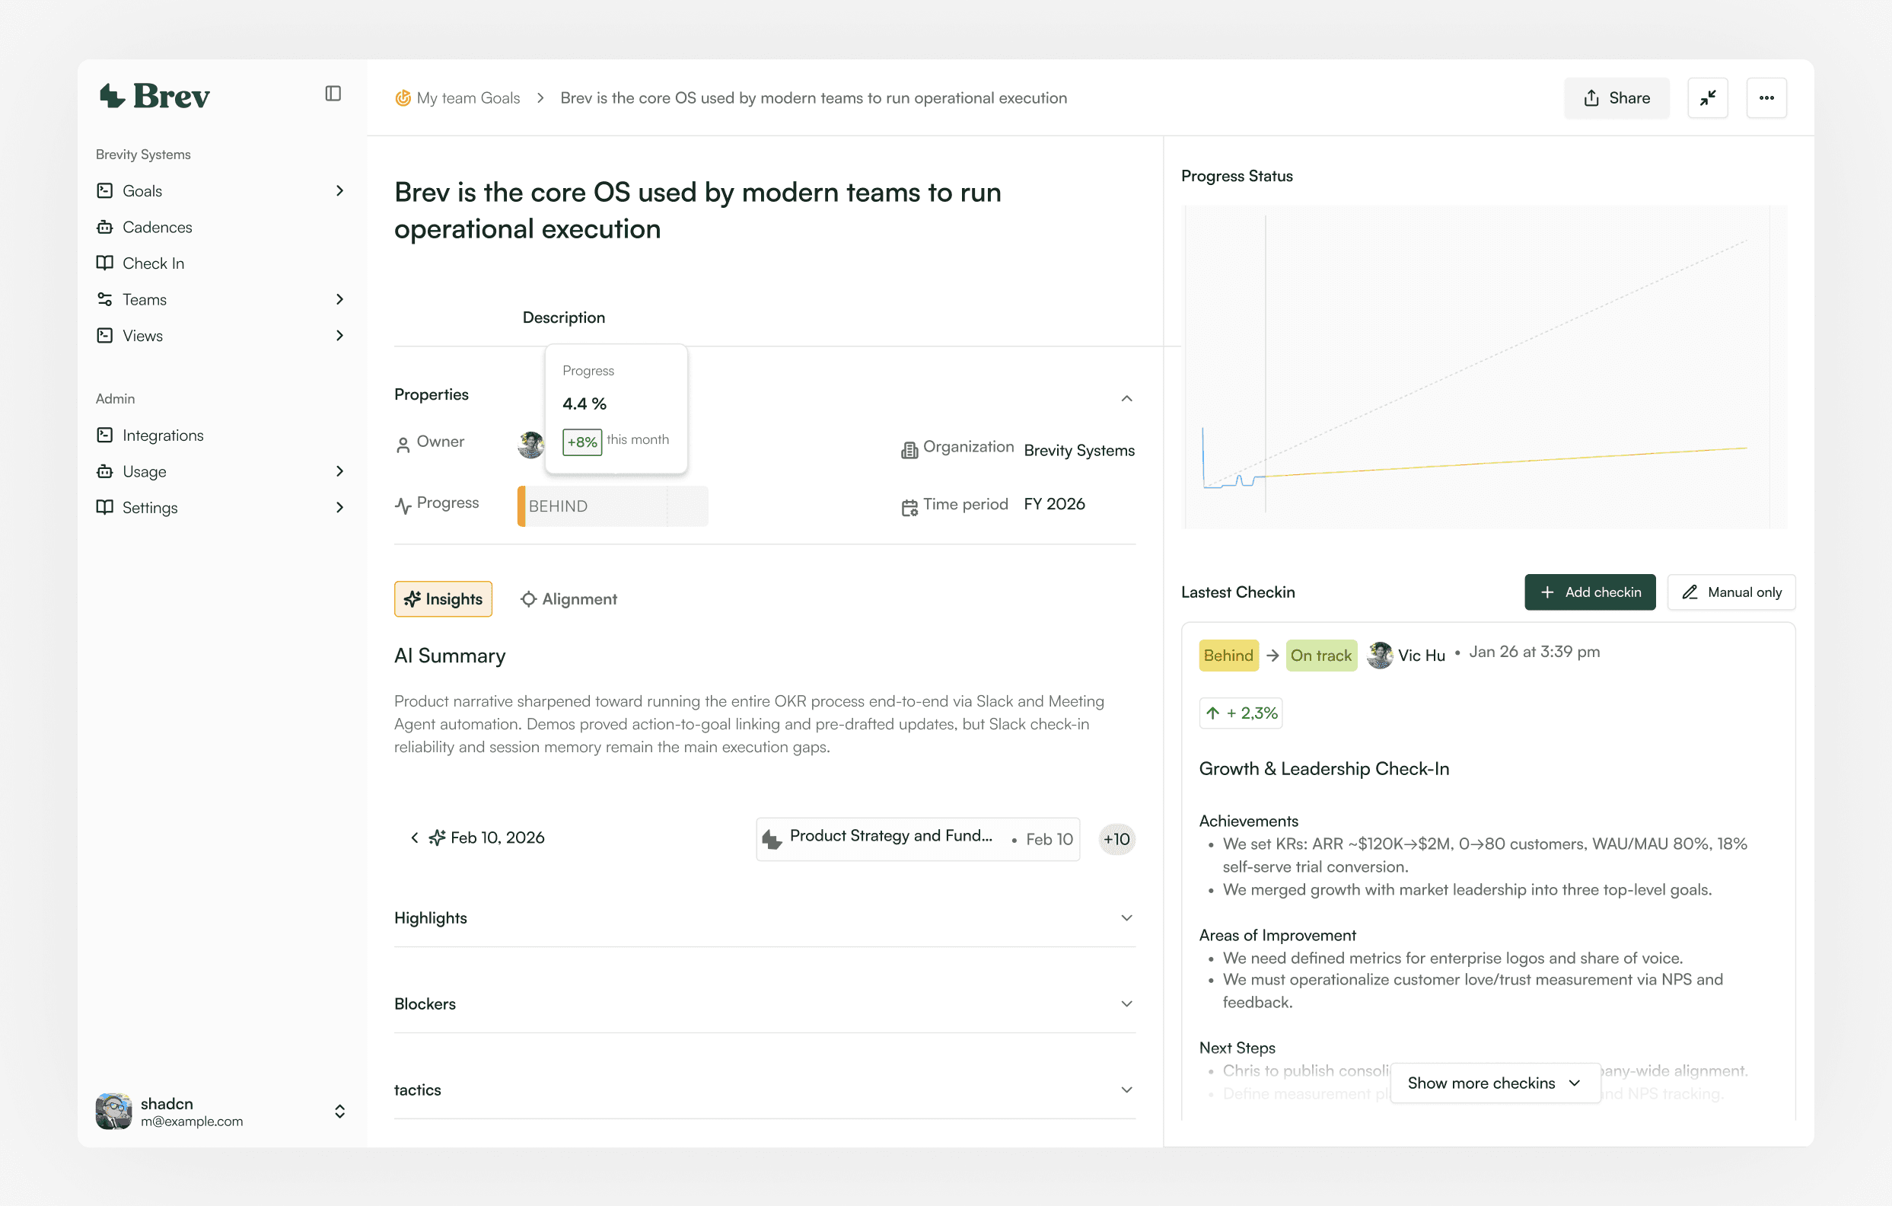Click the Add checkin button
This screenshot has width=1892, height=1206.
click(1590, 592)
